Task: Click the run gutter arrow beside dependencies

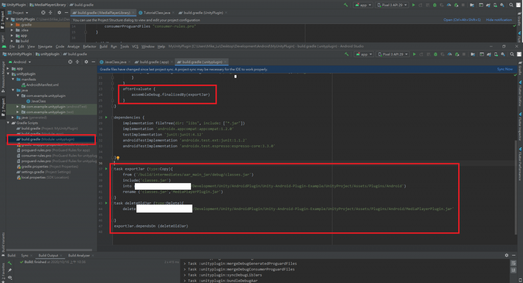Action: (x=106, y=117)
